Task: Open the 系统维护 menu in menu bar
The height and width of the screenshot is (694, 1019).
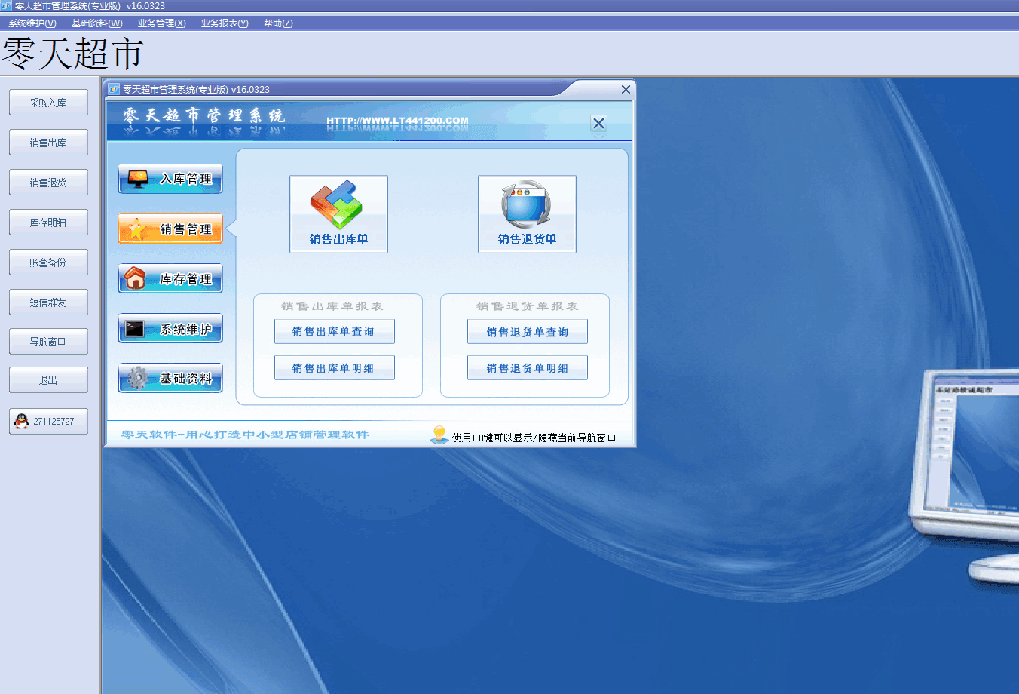Action: click(32, 23)
